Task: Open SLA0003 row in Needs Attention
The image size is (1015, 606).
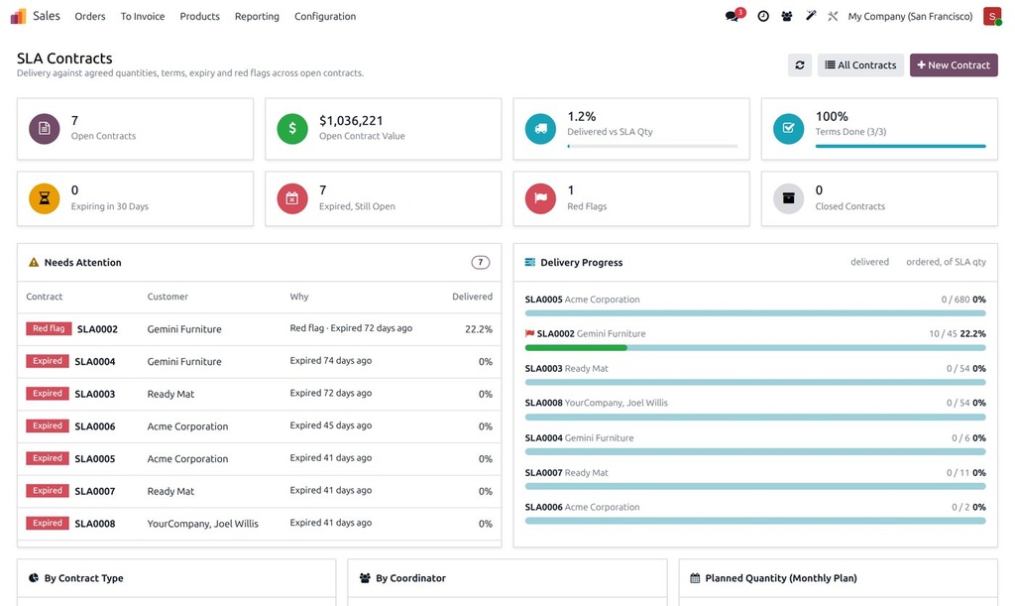Action: click(259, 394)
